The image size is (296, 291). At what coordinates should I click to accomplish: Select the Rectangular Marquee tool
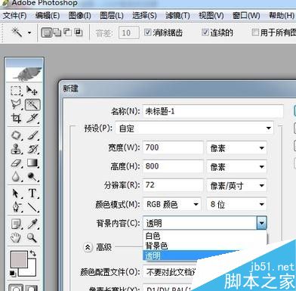(x=17, y=91)
